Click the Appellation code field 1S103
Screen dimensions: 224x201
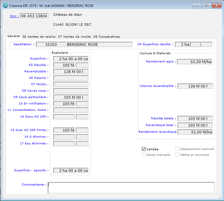pyautogui.click(x=51, y=44)
